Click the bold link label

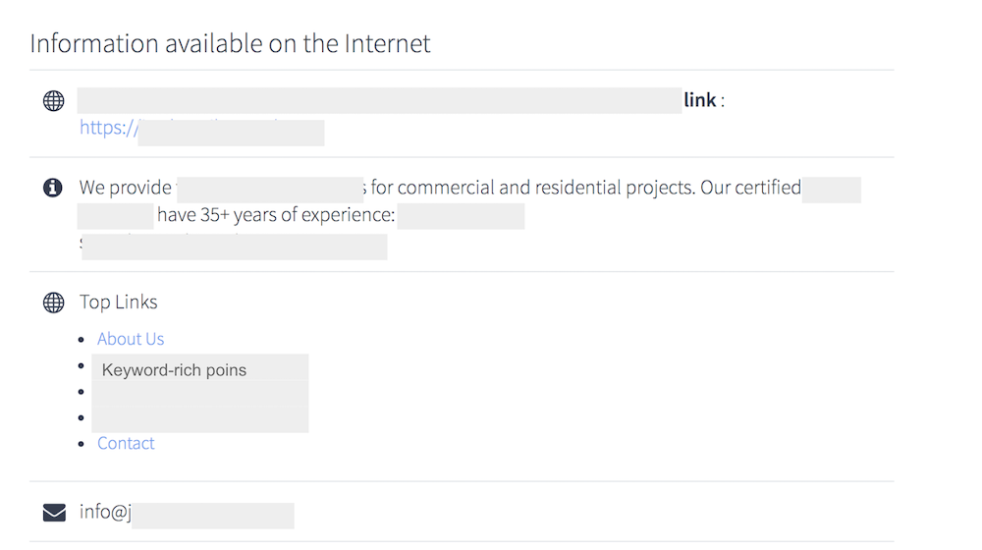[x=699, y=100]
